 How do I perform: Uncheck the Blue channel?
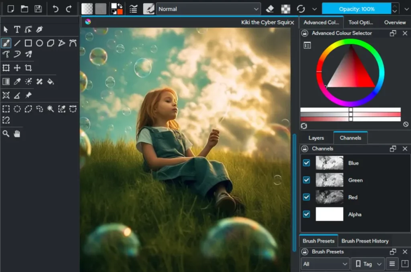point(306,163)
